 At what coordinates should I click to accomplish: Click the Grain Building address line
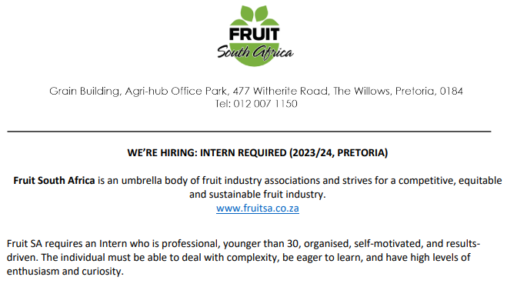point(256,91)
